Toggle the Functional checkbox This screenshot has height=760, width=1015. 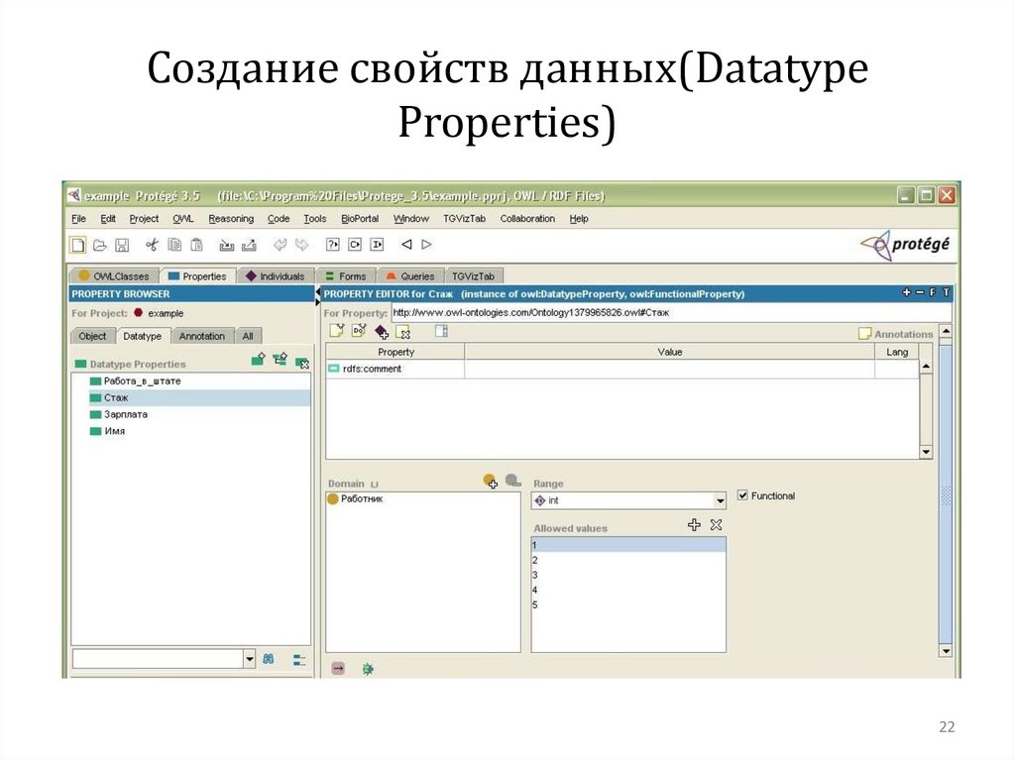click(742, 495)
